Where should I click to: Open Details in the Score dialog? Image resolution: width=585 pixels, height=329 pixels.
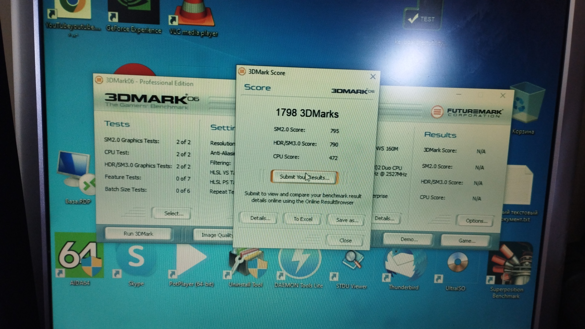[x=260, y=218]
